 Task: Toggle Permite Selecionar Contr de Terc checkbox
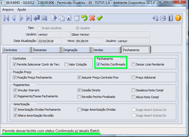(x=14, y=64)
